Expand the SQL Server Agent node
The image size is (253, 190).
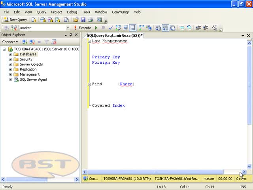[10, 80]
